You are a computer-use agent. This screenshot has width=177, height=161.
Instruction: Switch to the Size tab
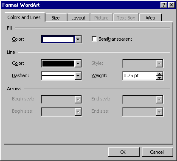(56, 18)
